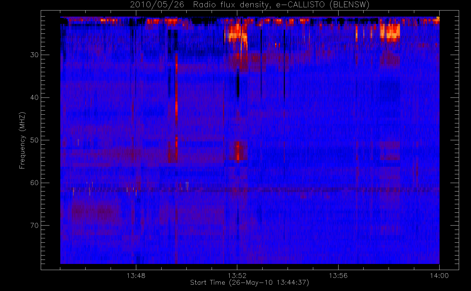Screen dimensions: 471x291
Task: Click the '40' frequency tick label
Action: pyautogui.click(x=34, y=97)
